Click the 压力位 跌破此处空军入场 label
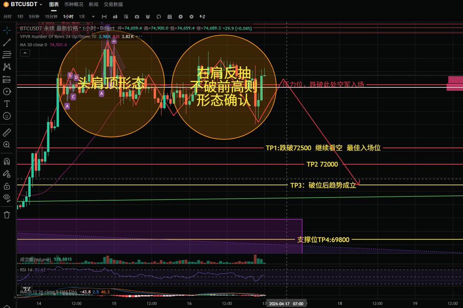The width and height of the screenshot is (463, 308). tap(323, 84)
